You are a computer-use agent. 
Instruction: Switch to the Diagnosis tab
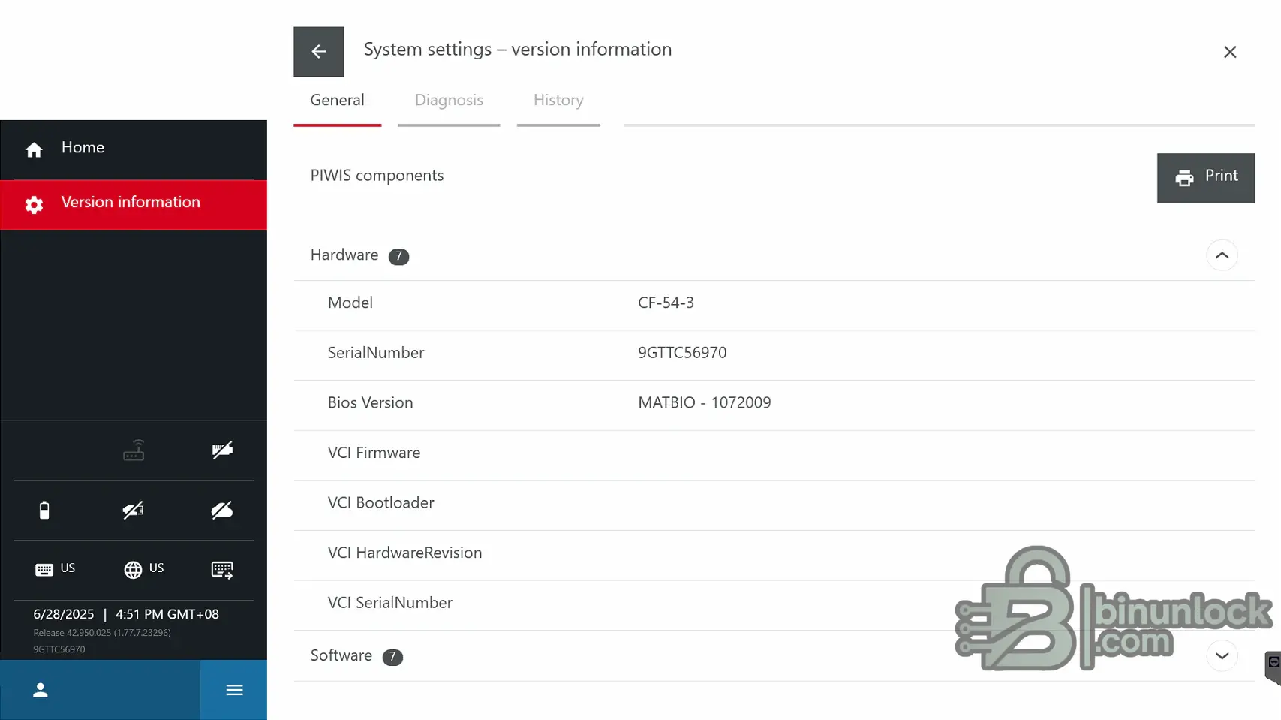click(449, 101)
